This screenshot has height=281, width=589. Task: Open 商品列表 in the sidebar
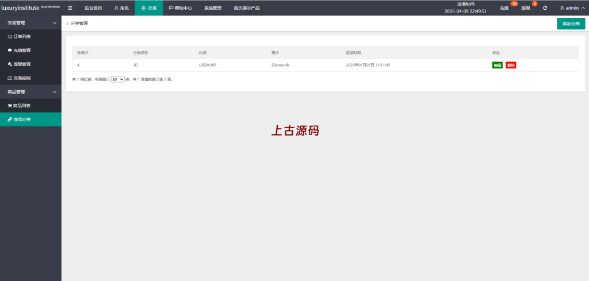point(30,106)
